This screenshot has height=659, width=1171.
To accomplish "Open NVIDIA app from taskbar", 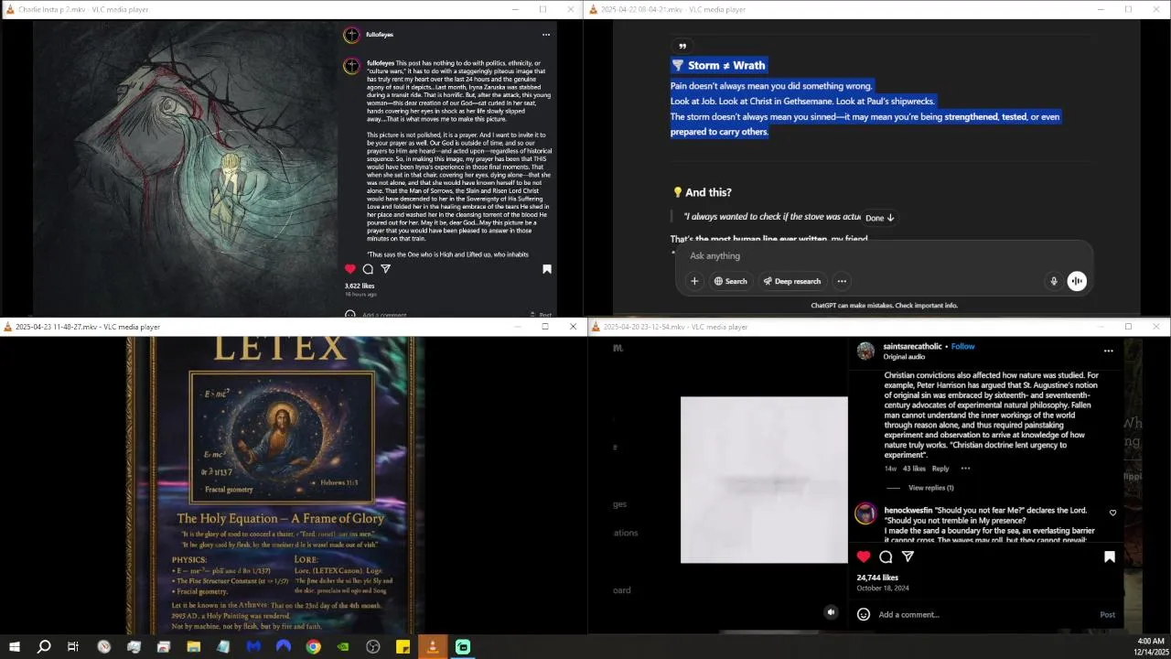I will point(343,647).
